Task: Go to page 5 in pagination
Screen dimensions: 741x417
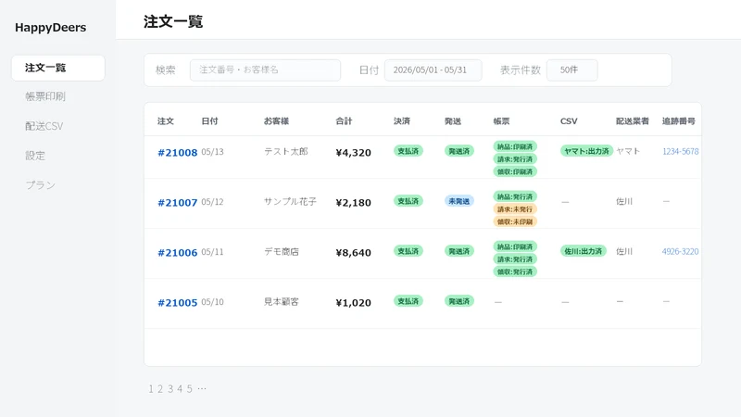Action: pos(190,388)
